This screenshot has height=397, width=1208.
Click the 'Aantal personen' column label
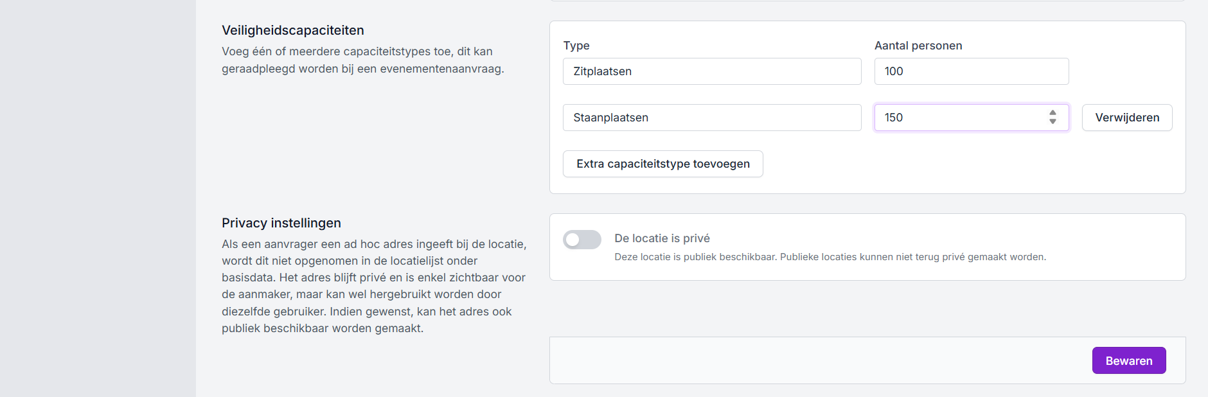click(x=918, y=46)
